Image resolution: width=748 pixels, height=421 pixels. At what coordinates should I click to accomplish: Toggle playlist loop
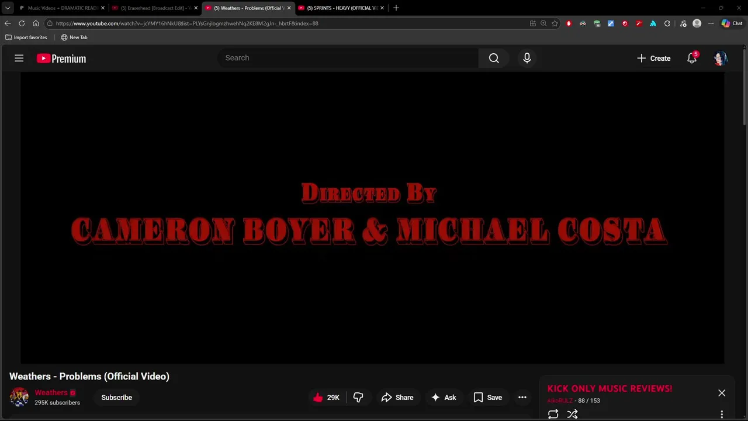pos(553,414)
